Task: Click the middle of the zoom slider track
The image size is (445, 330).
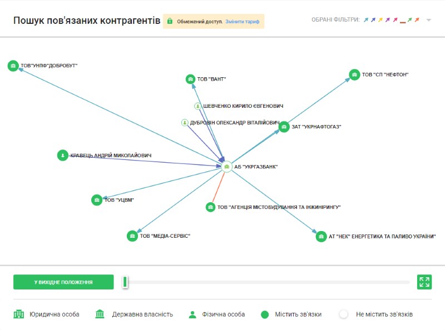Action: [x=269, y=282]
